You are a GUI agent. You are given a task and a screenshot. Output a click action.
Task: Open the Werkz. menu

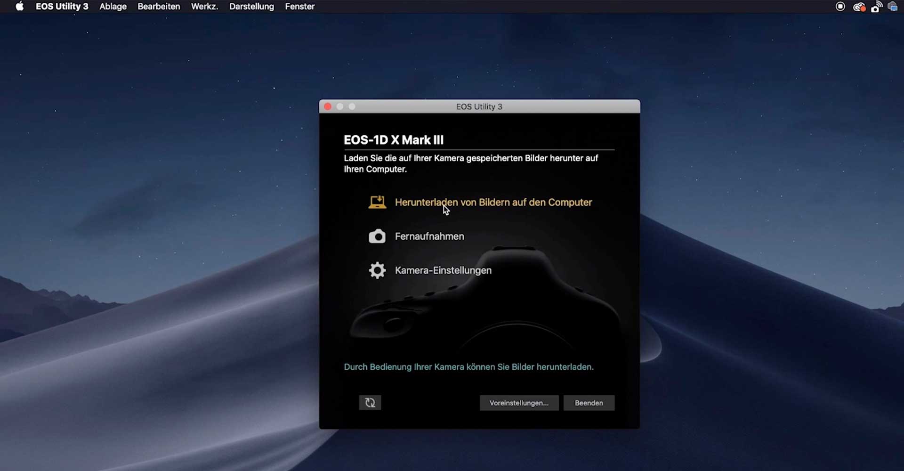point(204,7)
